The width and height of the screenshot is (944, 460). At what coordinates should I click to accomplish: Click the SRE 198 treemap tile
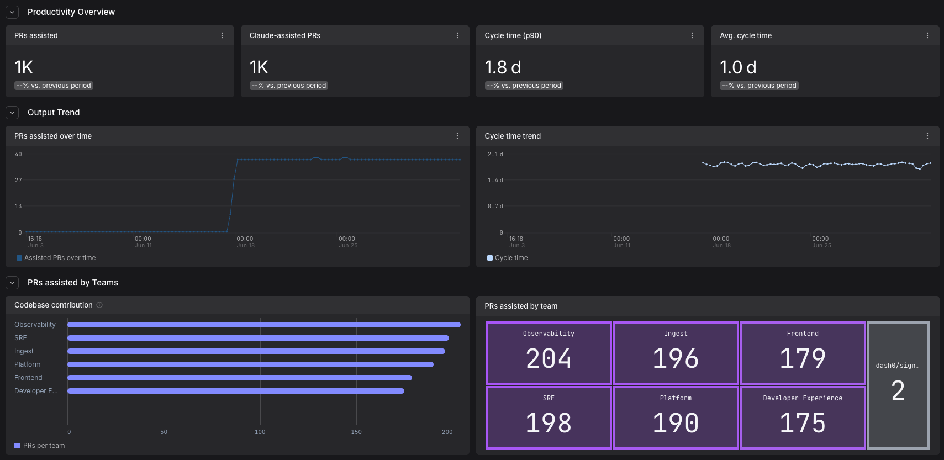549,417
